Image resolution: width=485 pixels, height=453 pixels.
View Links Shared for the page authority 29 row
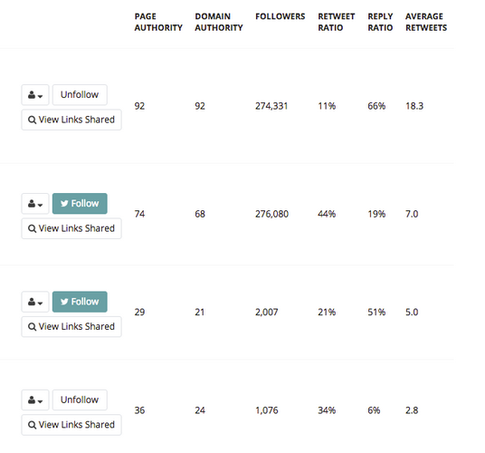(x=71, y=327)
